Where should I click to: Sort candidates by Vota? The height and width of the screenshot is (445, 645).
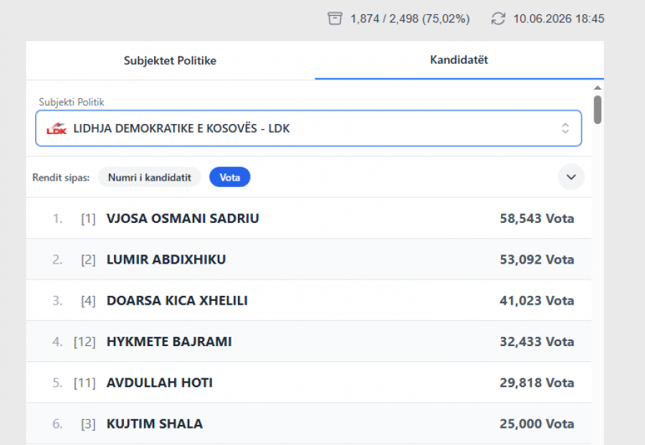[x=229, y=177]
